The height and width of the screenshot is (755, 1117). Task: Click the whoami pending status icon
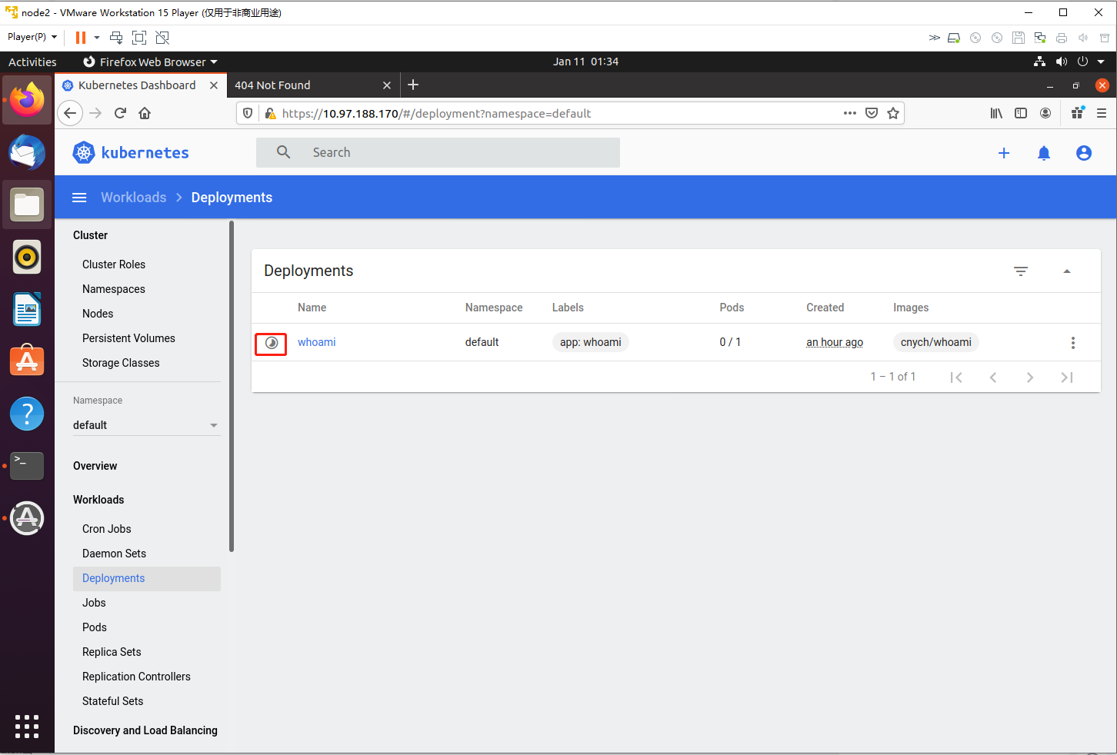pyautogui.click(x=272, y=343)
